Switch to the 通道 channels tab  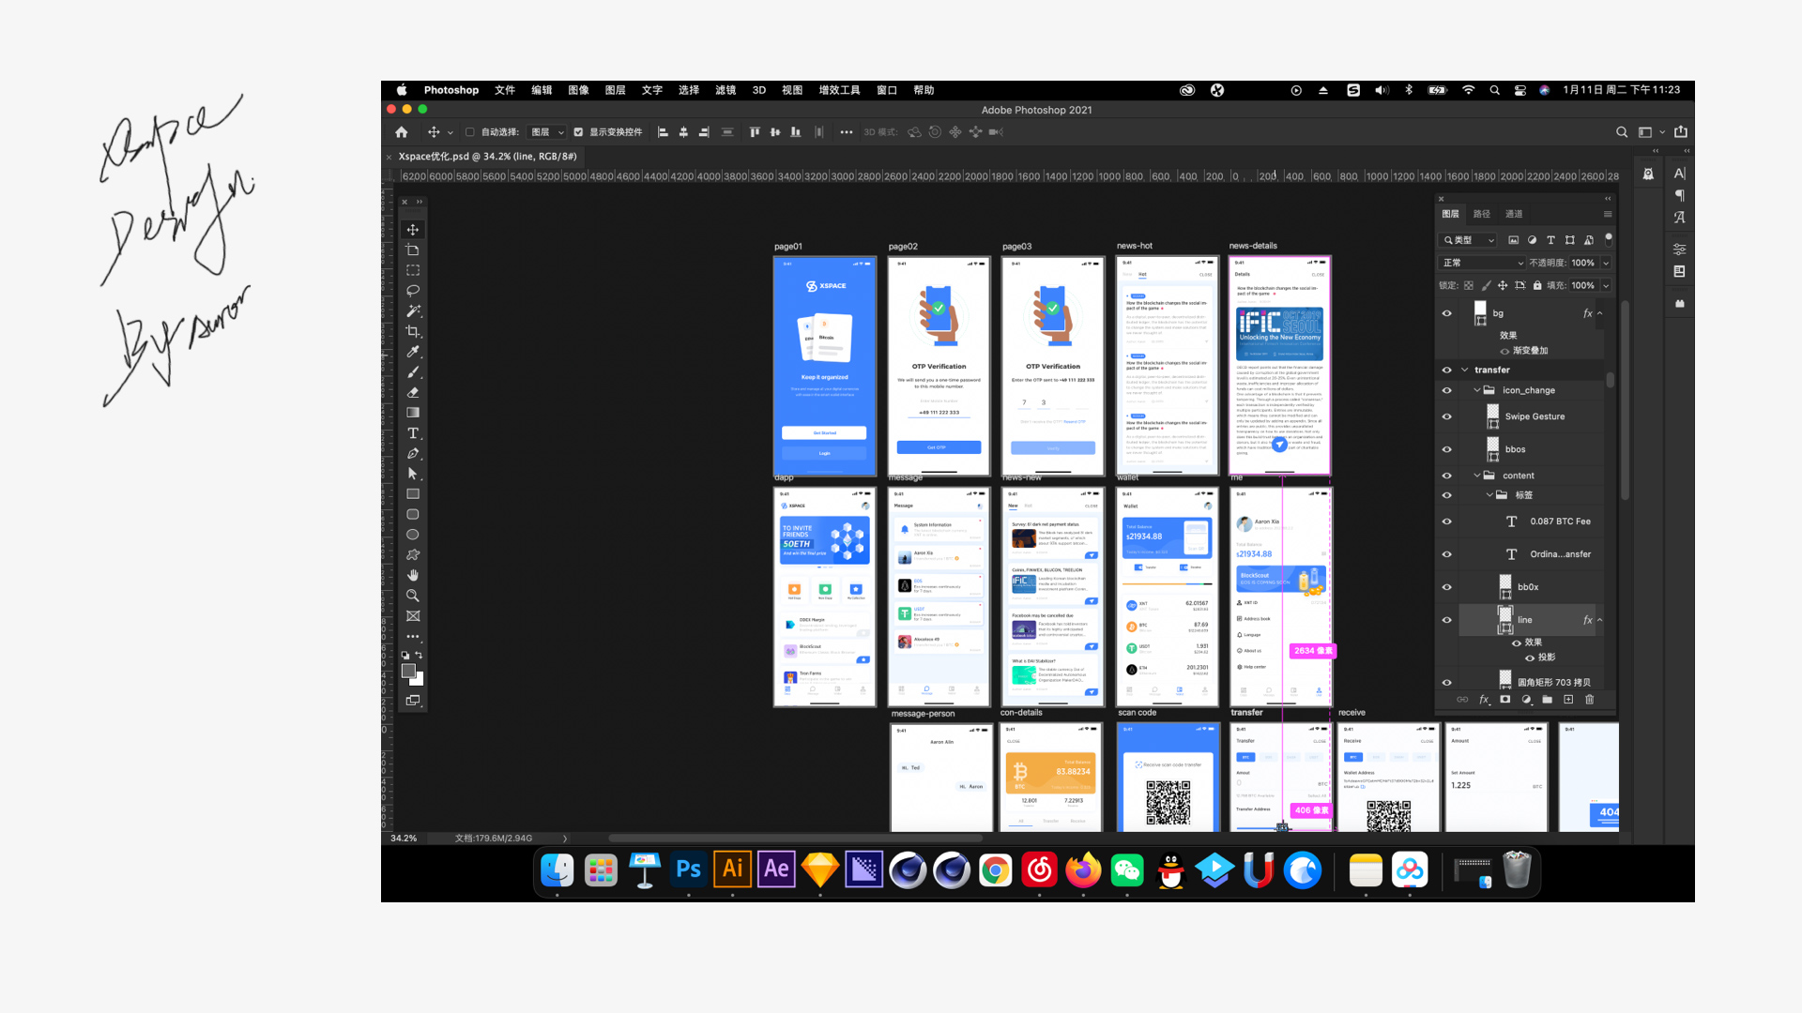[1514, 214]
